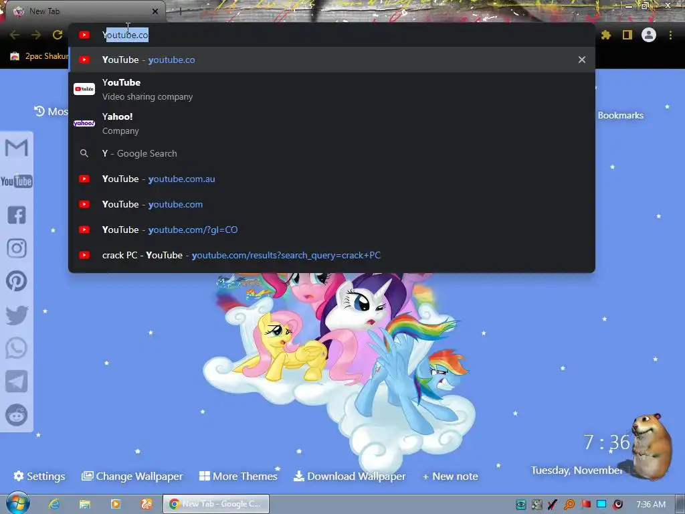Select YouTube Video sharing company suggestion

pyautogui.click(x=332, y=89)
